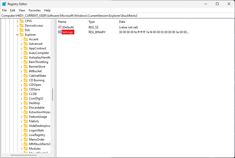Click the CabinetState folder icon
Viewport: 235px width, 158px height.
tap(26, 75)
